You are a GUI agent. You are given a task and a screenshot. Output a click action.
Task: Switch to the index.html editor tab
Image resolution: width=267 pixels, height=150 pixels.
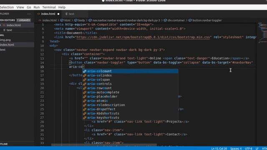click(48, 14)
